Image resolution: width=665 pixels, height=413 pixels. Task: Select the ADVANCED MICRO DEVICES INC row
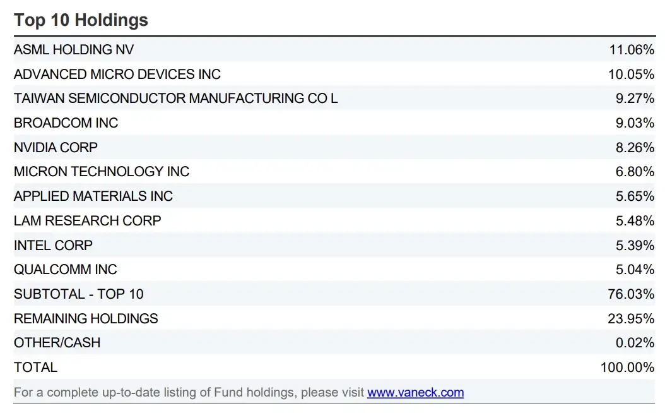334,75
